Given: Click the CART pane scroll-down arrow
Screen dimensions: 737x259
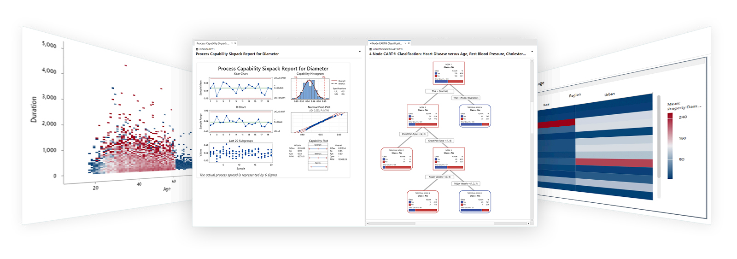Looking at the screenshot, I should click(532, 220).
